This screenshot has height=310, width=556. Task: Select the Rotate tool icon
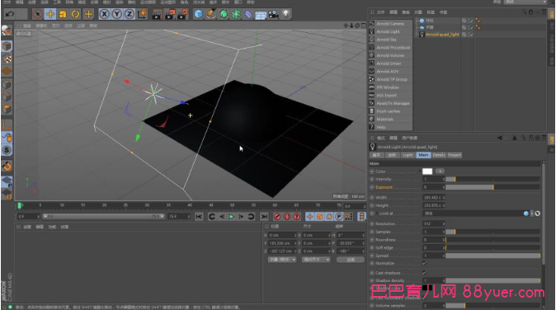[x=76, y=14]
